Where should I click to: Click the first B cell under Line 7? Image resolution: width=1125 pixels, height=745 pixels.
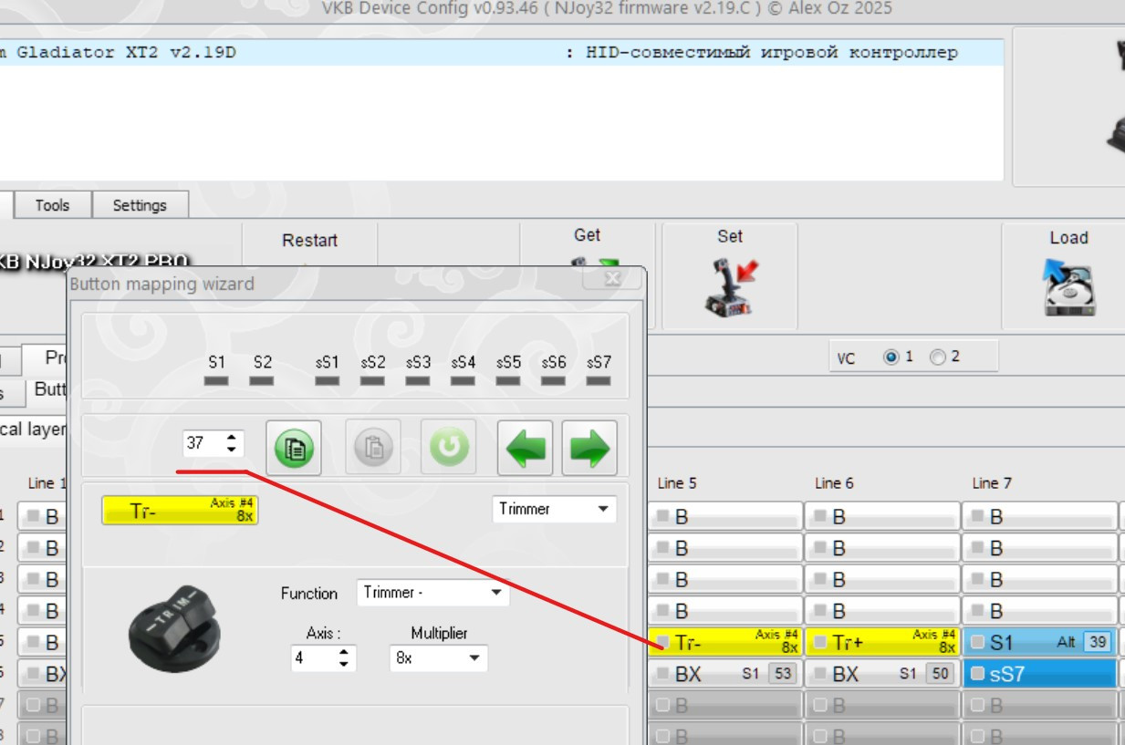pos(1039,516)
